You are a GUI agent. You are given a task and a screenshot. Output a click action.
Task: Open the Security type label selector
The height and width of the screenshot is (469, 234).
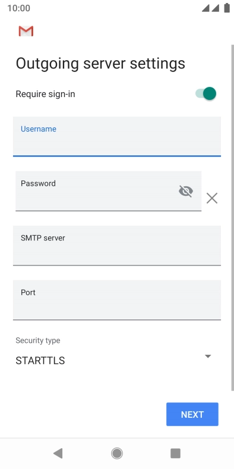[x=38, y=340]
